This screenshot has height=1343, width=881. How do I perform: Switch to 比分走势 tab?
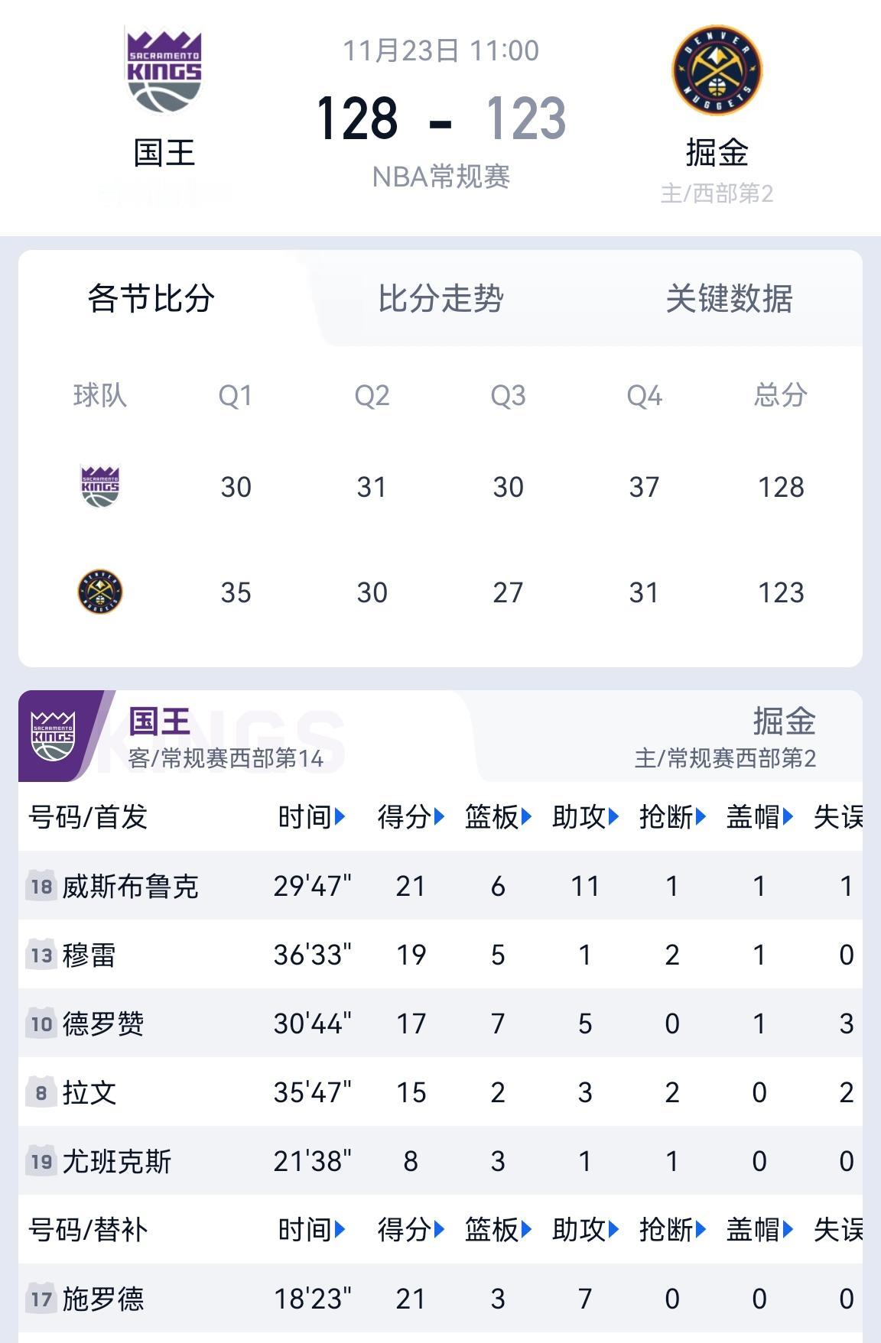(x=440, y=298)
